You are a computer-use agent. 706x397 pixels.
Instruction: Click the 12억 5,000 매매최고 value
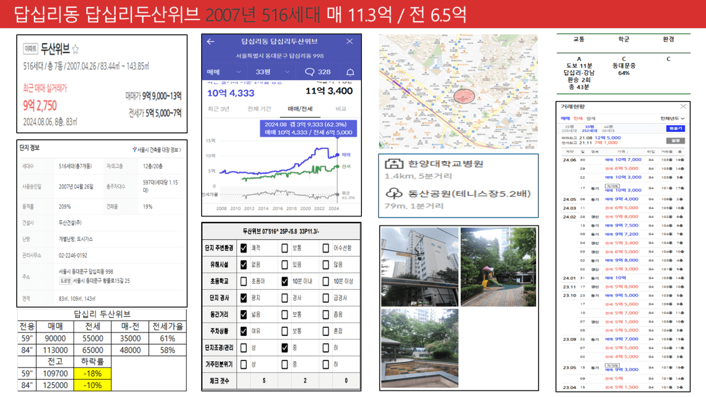(608, 138)
